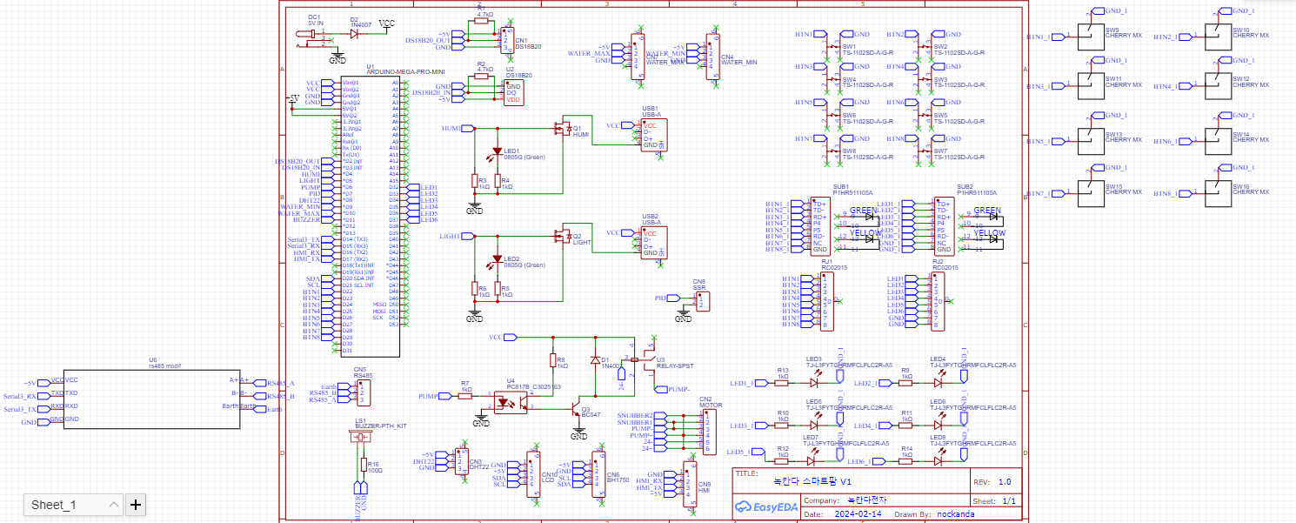Viewport: 1296px width, 523px height.
Task: Select the CN9 HMI connector
Action: [x=691, y=483]
